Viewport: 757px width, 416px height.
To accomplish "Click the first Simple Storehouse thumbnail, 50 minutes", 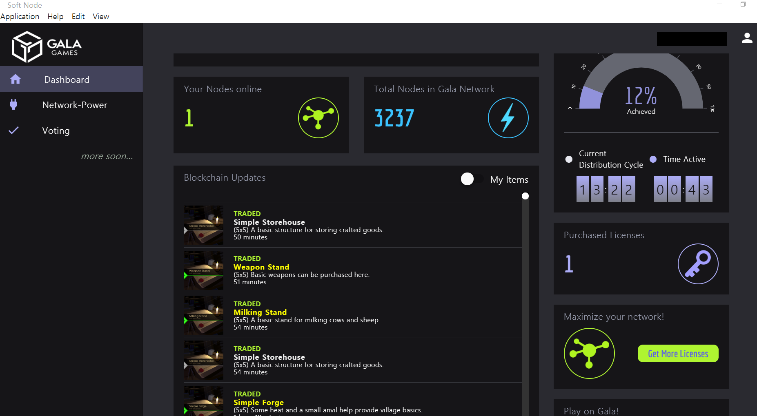I will click(x=203, y=225).
